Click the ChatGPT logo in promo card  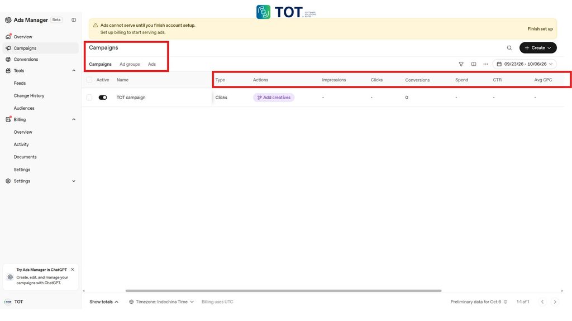(x=10, y=277)
